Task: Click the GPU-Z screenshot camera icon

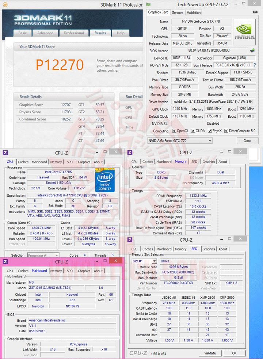Action: (255, 12)
